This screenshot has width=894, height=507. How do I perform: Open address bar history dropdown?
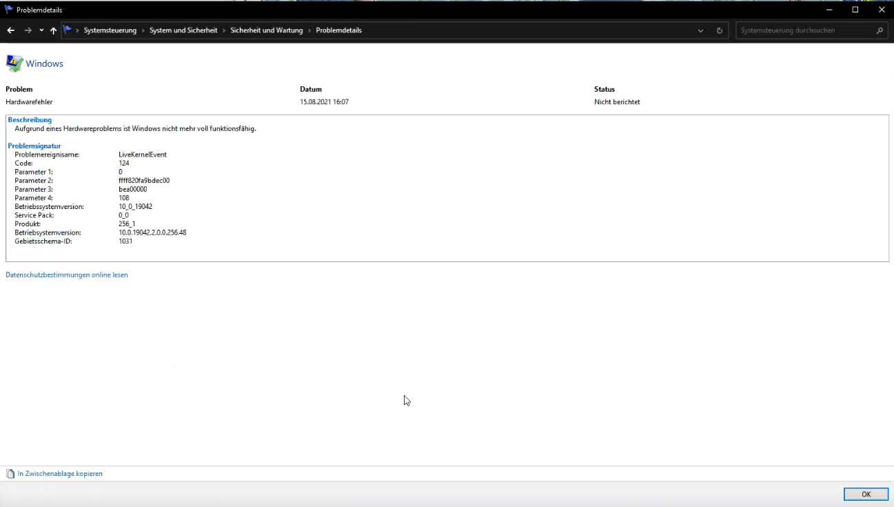pyautogui.click(x=701, y=30)
